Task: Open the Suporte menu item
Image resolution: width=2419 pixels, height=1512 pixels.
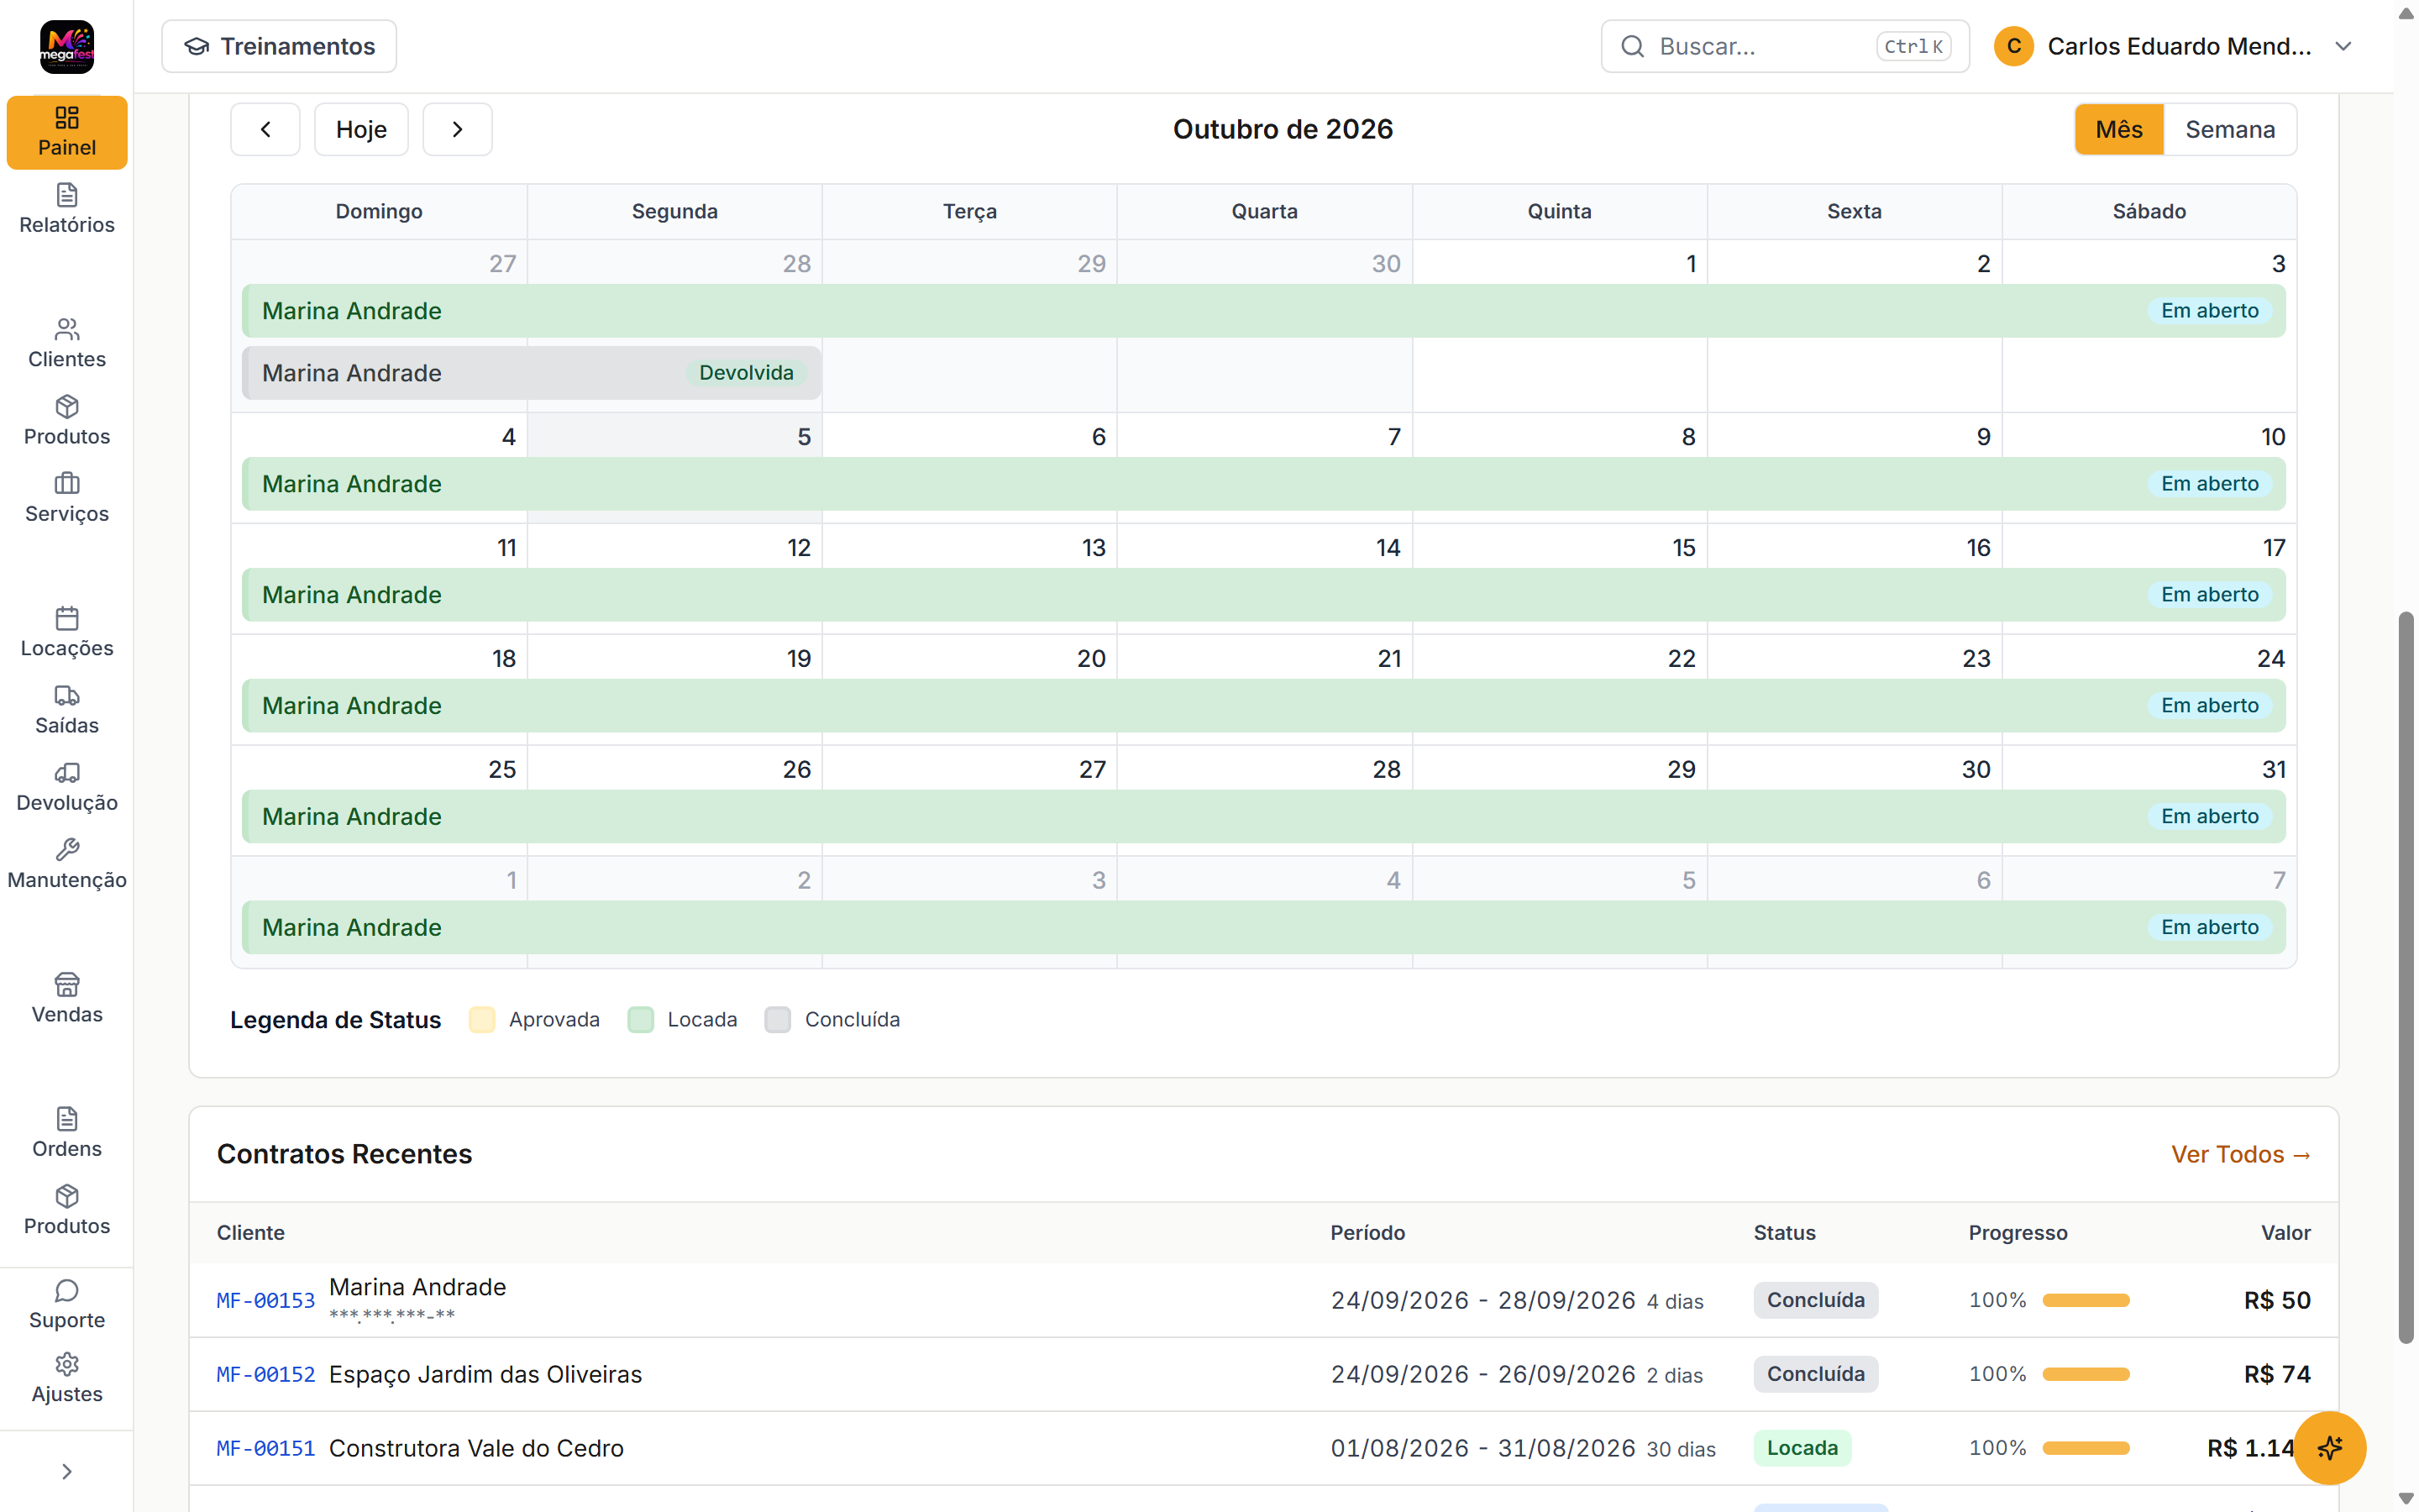Action: [67, 1304]
